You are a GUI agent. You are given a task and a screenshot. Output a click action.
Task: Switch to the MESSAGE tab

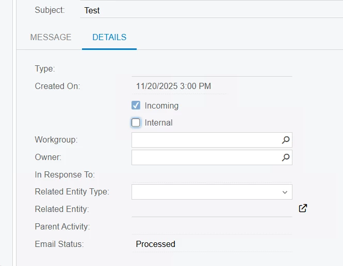(x=51, y=38)
